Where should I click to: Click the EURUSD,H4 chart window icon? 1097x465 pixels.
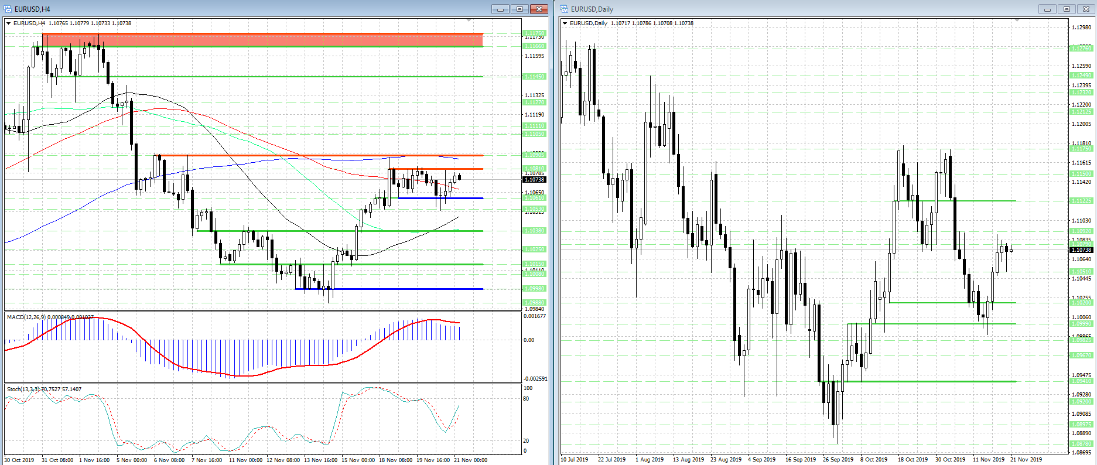point(8,9)
